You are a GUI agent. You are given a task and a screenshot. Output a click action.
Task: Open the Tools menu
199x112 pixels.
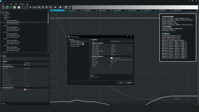coord(16,4)
